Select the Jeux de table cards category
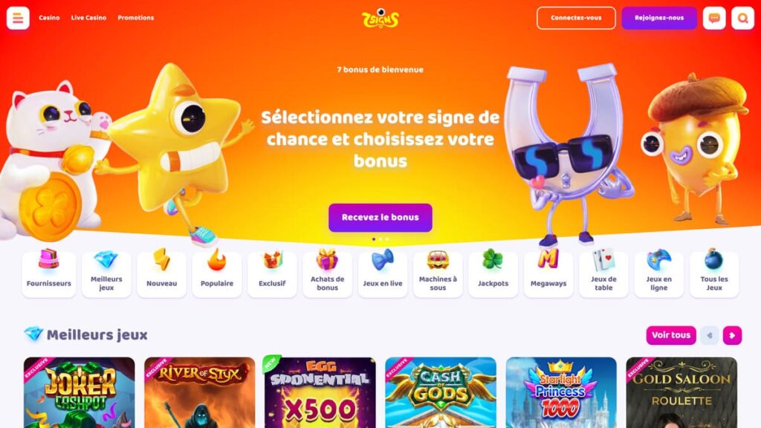Screen dimensions: 761x428 [603, 273]
